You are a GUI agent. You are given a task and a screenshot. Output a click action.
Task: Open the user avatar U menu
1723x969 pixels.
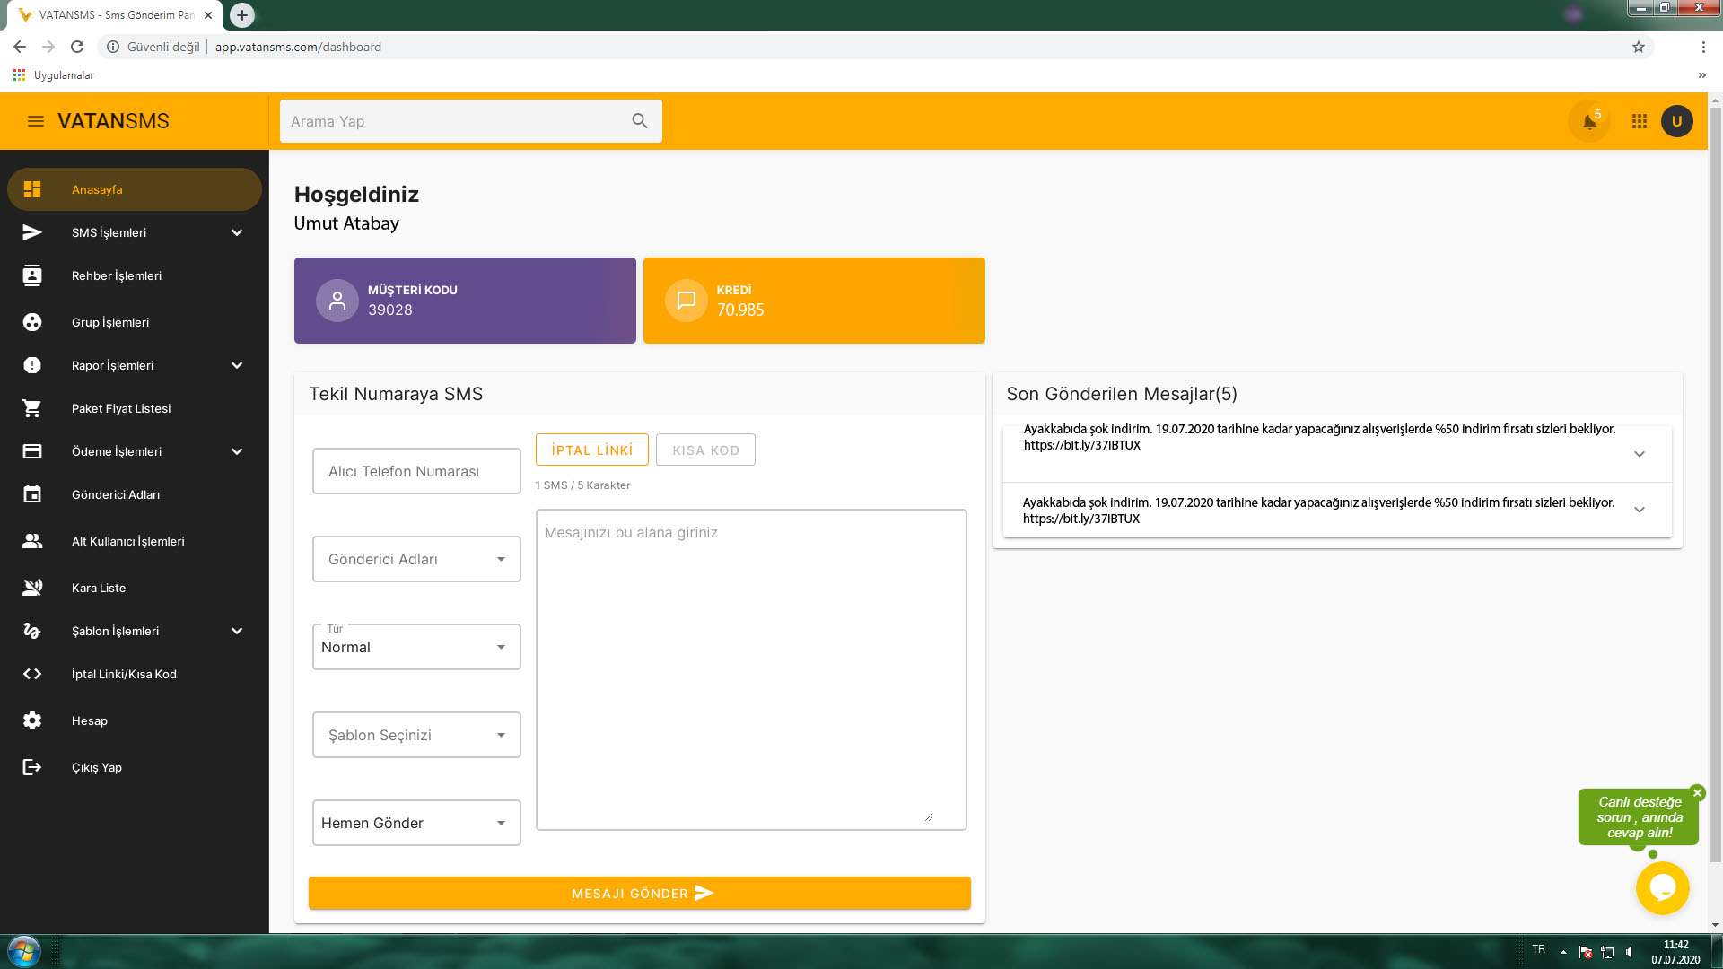(1676, 121)
